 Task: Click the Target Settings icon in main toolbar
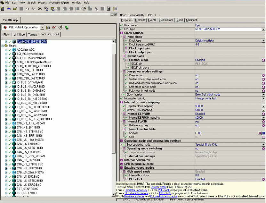coord(115,9)
